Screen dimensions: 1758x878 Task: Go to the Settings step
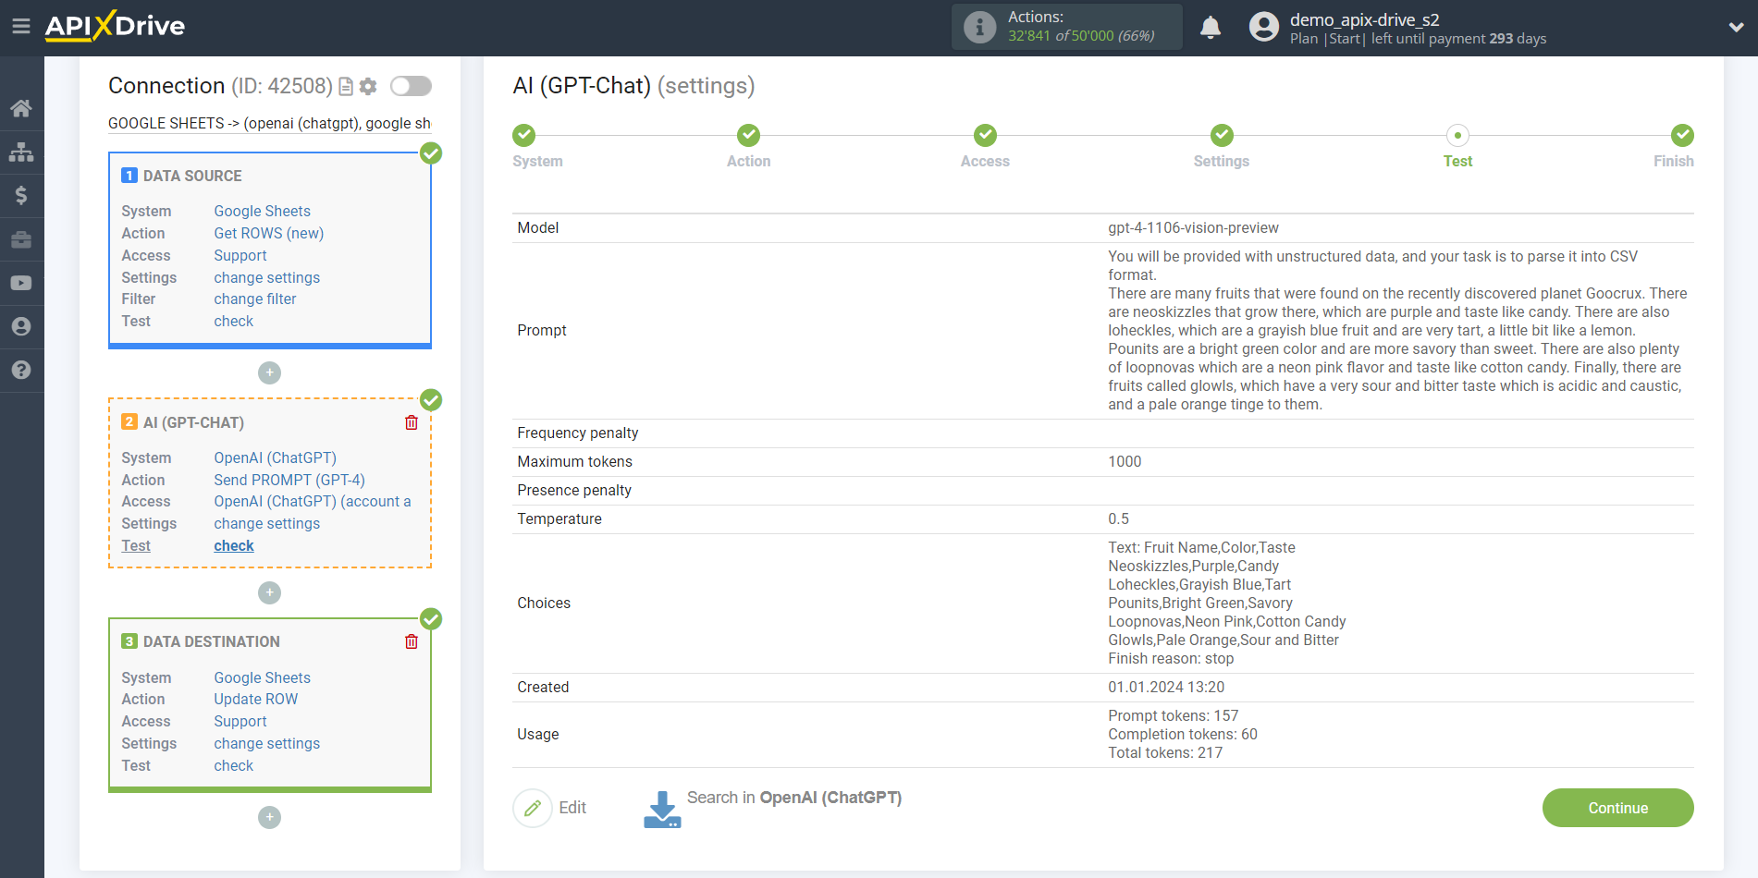[x=1223, y=136]
